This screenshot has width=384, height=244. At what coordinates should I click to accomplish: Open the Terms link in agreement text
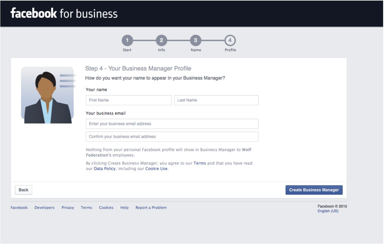200,163
